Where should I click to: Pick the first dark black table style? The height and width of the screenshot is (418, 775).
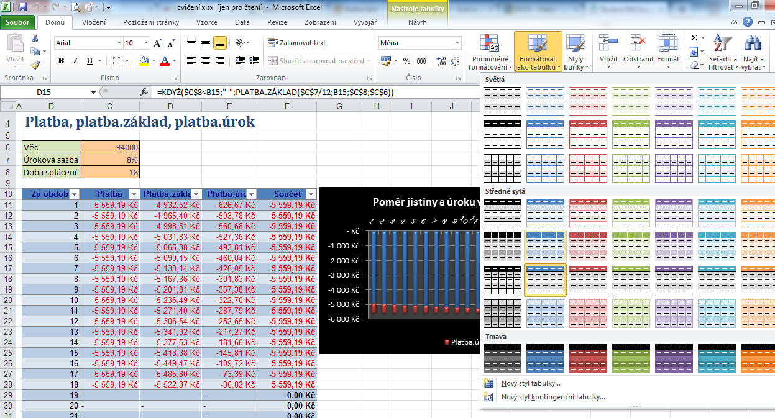click(502, 358)
